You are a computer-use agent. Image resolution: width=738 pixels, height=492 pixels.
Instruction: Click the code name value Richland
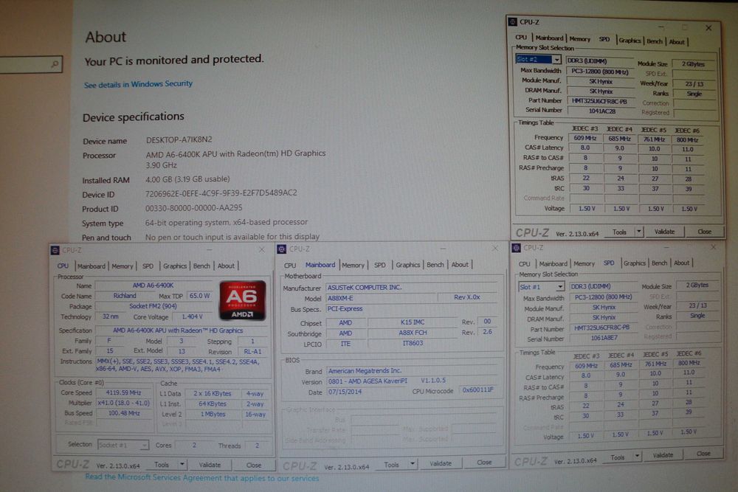pyautogui.click(x=124, y=296)
